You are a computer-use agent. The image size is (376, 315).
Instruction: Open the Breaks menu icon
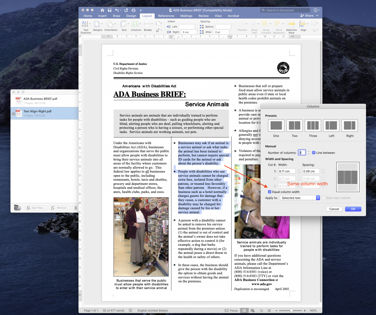coord(148,26)
